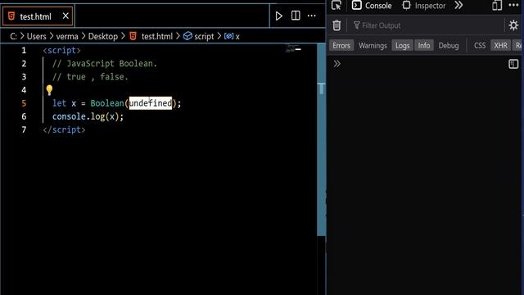Image resolution: width=524 pixels, height=295 pixels.
Task: Click the lightbulb quick fix icon
Action: pyautogui.click(x=49, y=89)
